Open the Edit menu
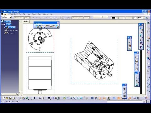This screenshot has height=113, width=151. [24, 14]
